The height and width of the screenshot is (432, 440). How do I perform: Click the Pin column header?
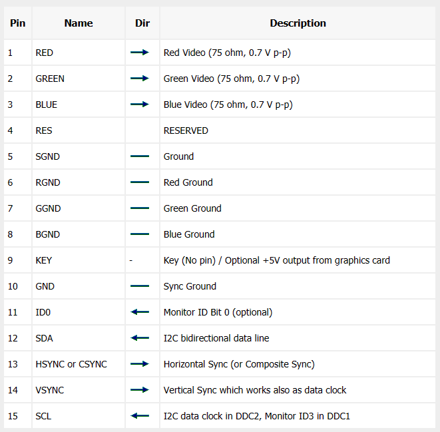pos(18,23)
